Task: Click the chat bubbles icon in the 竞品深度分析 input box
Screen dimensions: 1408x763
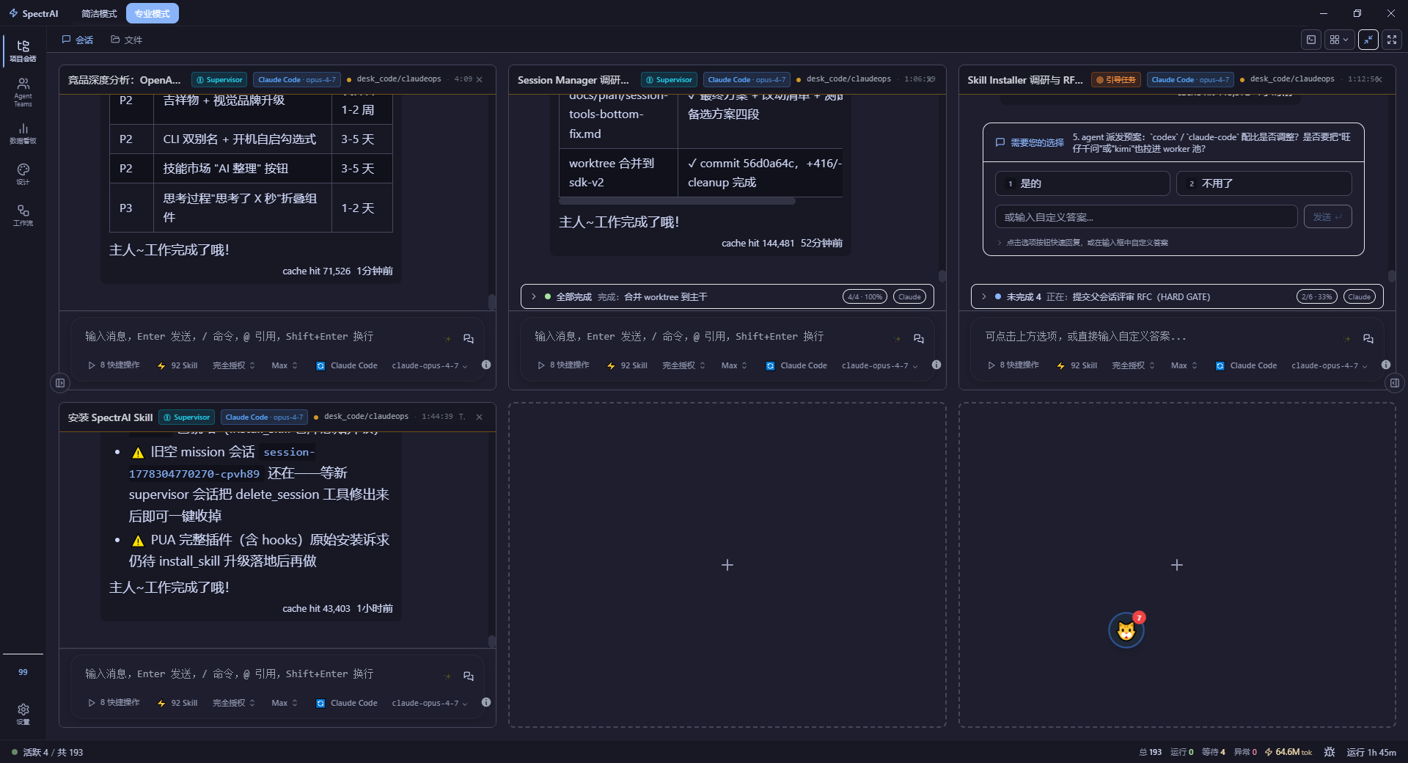Action: point(469,338)
